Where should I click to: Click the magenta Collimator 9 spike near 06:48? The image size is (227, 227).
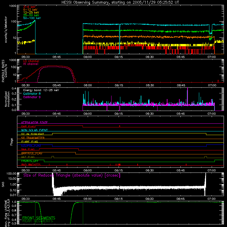point(188,96)
